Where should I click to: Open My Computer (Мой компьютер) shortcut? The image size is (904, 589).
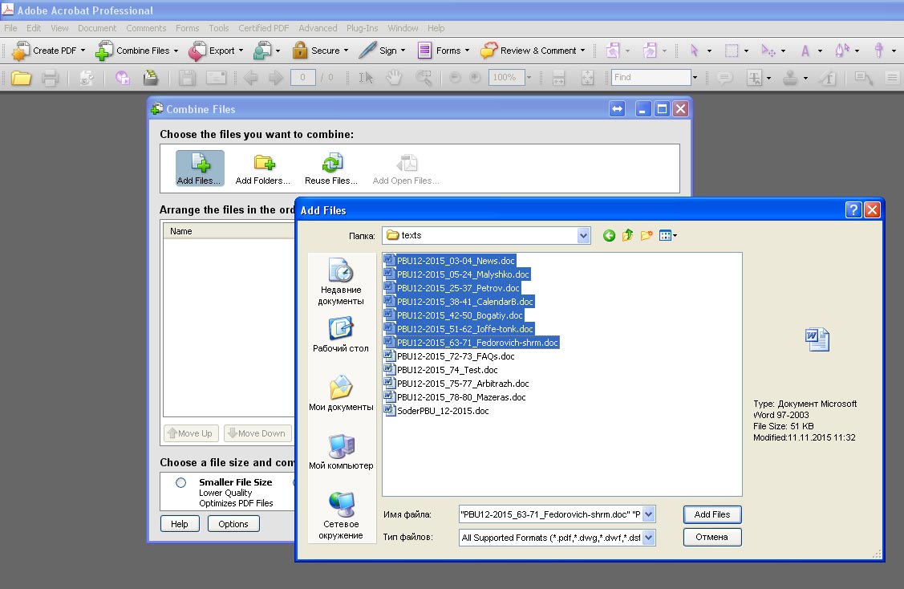click(341, 453)
